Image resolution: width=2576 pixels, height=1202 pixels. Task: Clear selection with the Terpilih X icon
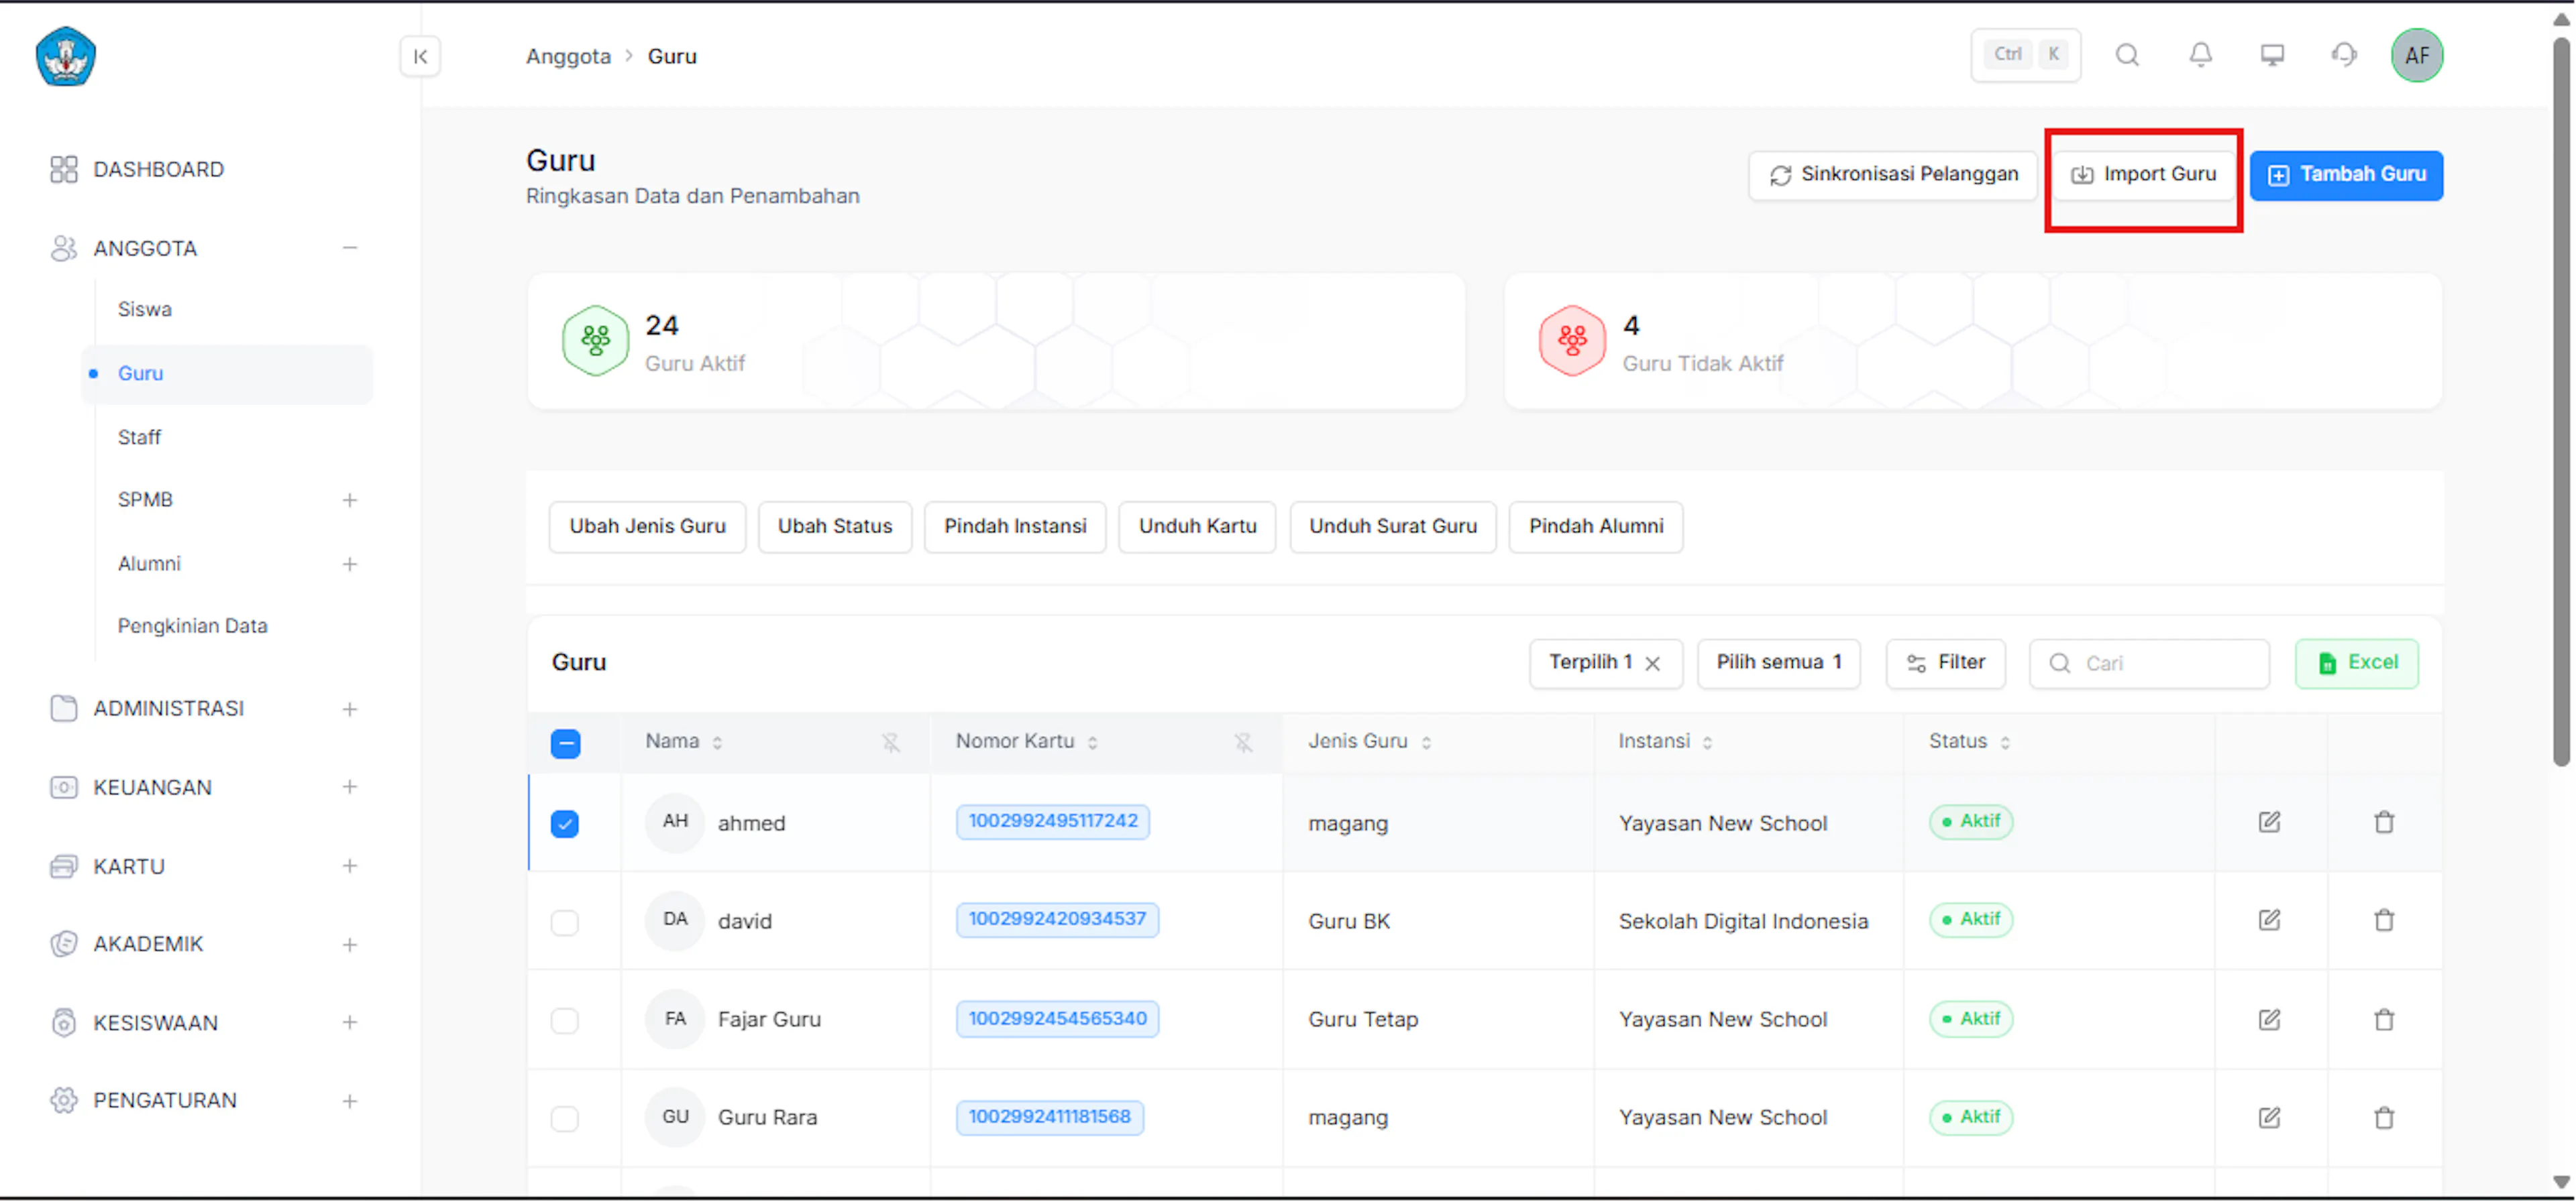coord(1653,664)
